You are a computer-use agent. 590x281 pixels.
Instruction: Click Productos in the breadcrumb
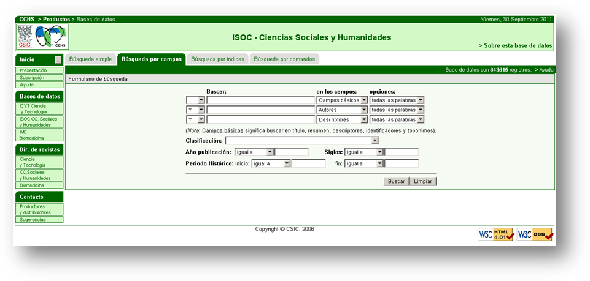tap(56, 19)
